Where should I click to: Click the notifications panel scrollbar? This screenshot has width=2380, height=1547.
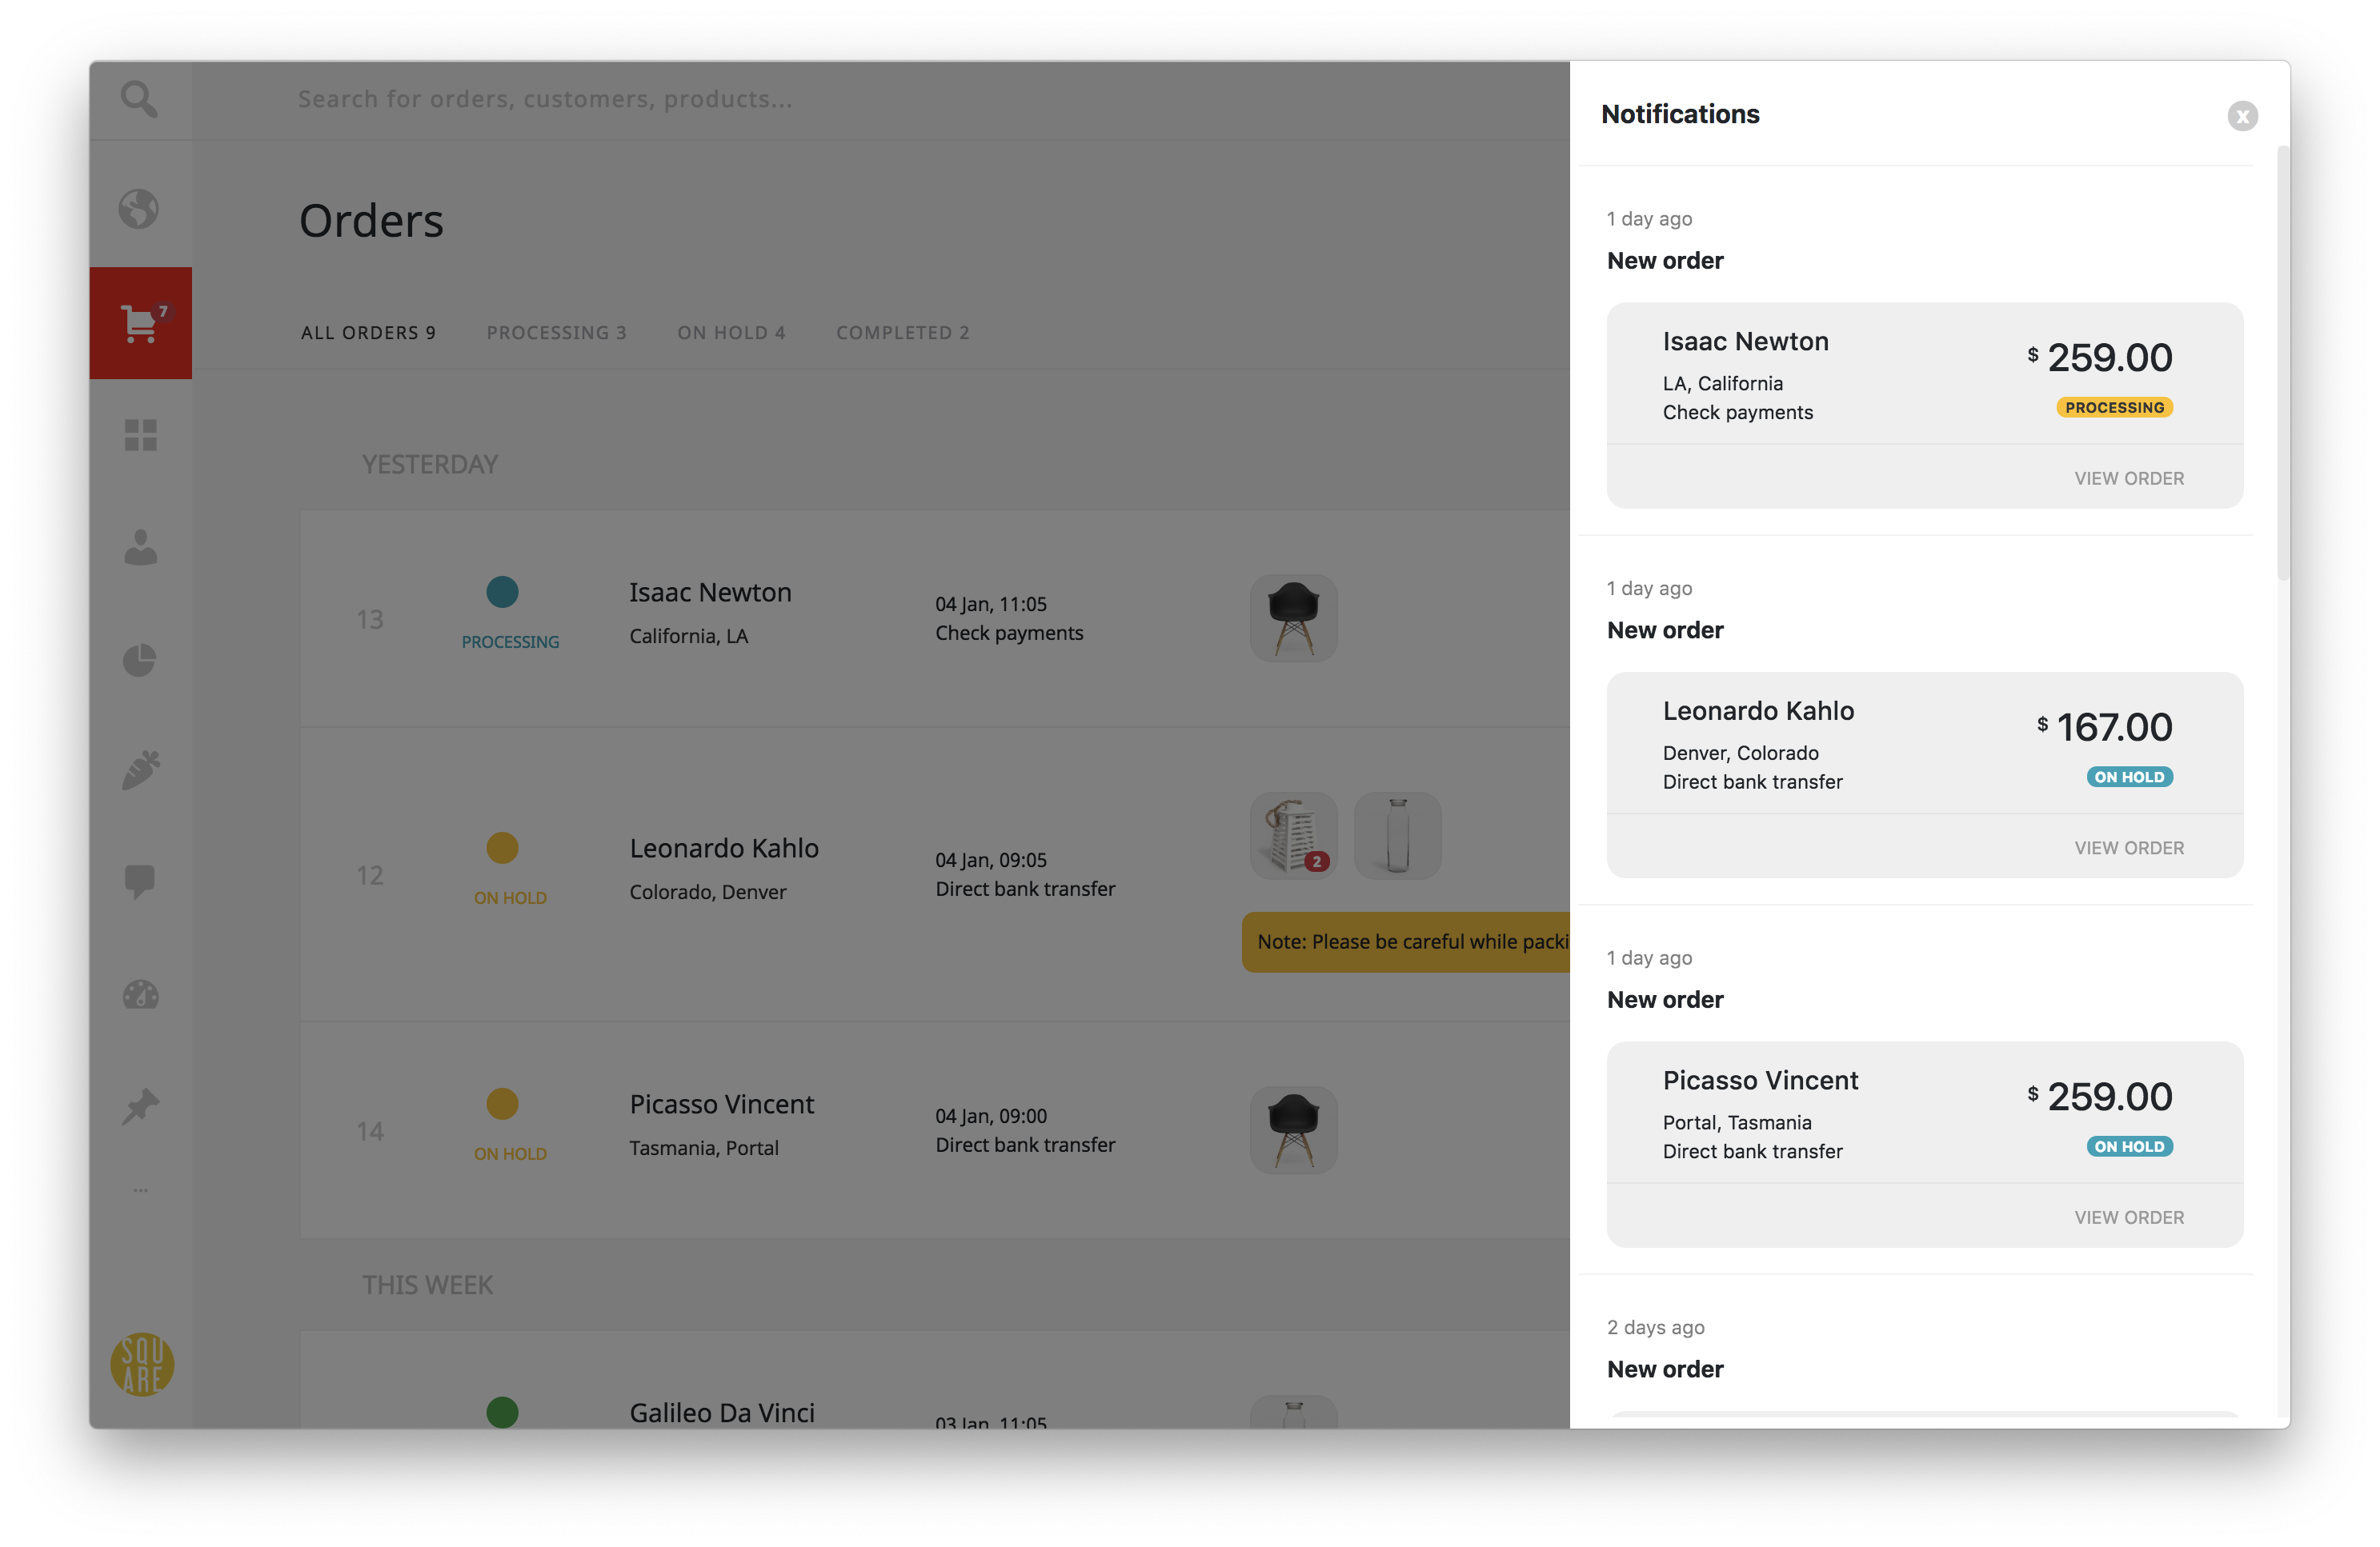pyautogui.click(x=2282, y=362)
